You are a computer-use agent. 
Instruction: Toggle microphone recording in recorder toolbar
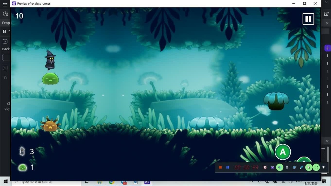[x=287, y=167]
